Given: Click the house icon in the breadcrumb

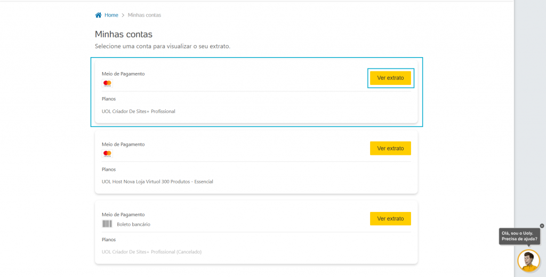Looking at the screenshot, I should (x=98, y=15).
